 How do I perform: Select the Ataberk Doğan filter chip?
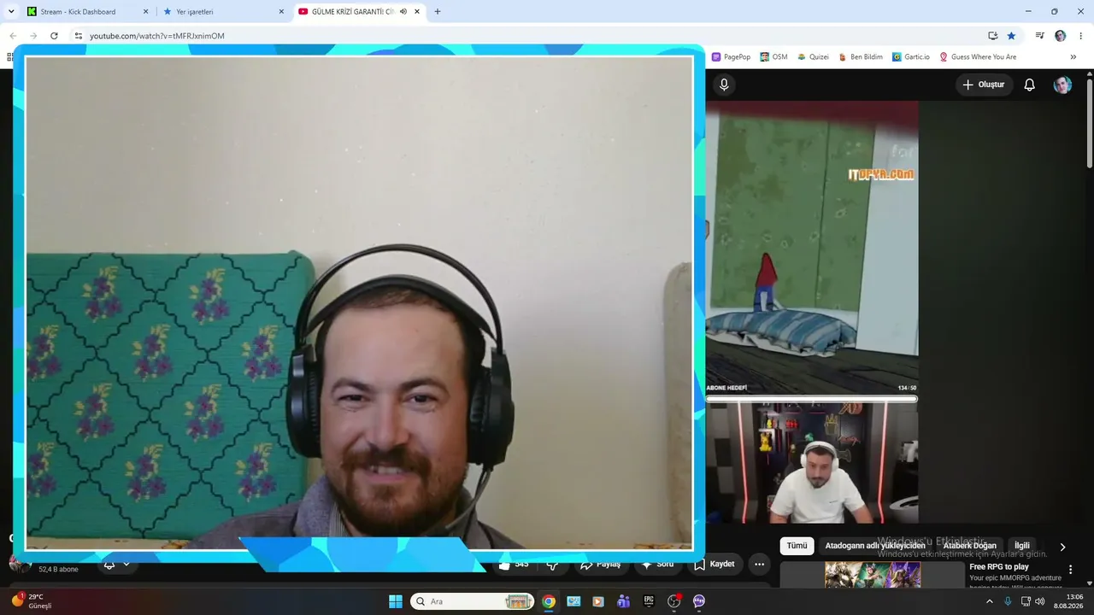click(970, 546)
